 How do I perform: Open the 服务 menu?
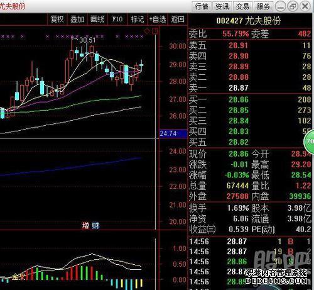[263, 6]
